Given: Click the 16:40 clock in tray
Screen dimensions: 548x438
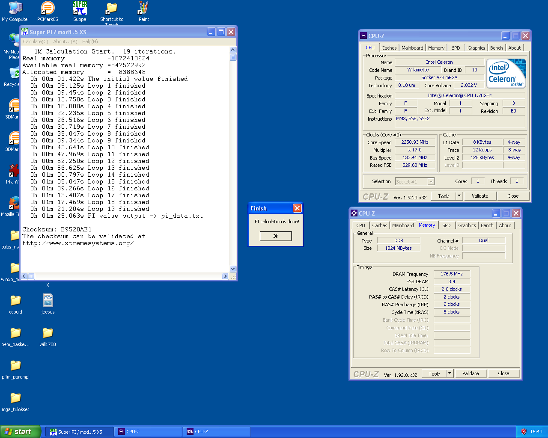Looking at the screenshot, I should click(x=536, y=432).
